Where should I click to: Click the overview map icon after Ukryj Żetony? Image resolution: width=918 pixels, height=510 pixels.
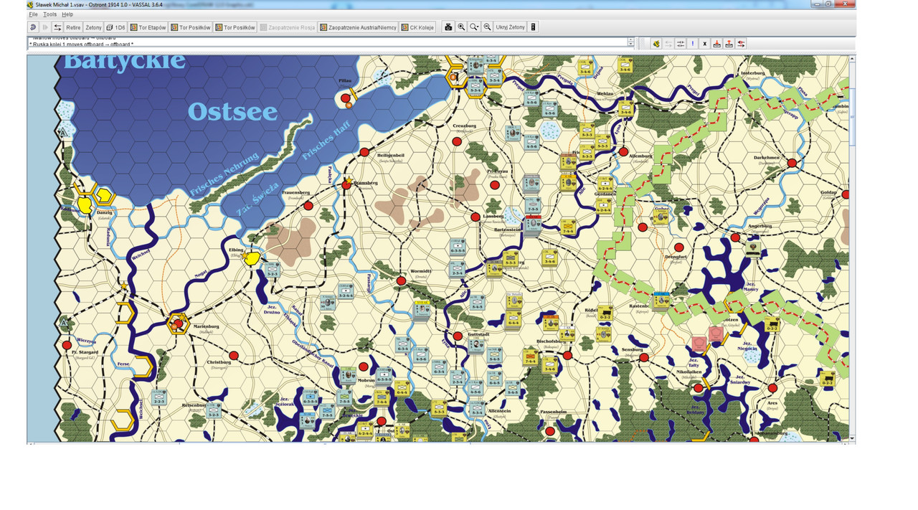[533, 27]
